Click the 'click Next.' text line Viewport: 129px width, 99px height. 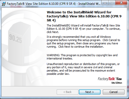[x=53, y=32]
